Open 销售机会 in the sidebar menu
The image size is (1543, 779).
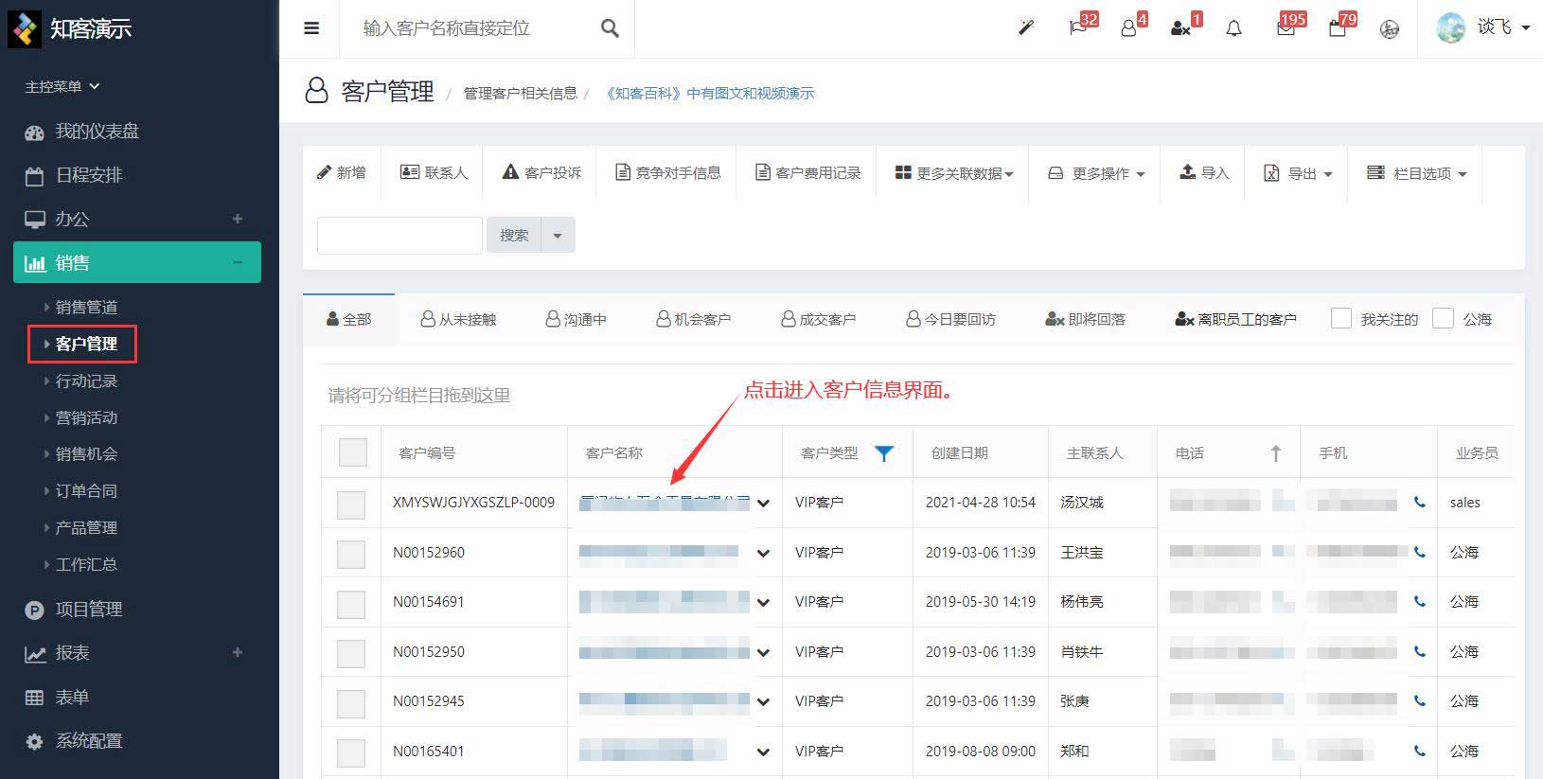click(86, 454)
